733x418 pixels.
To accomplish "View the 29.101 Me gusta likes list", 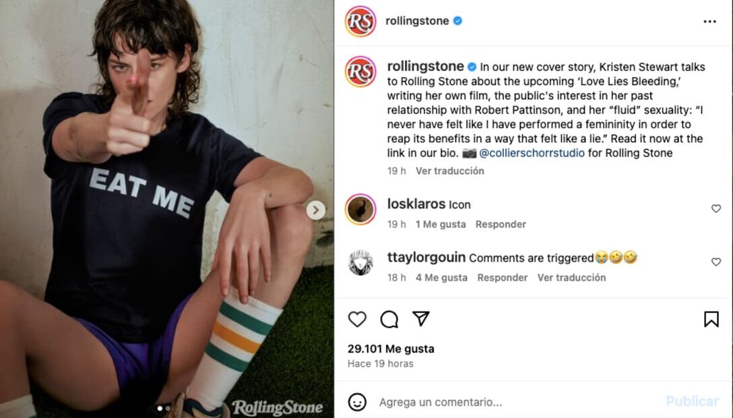I will 391,349.
